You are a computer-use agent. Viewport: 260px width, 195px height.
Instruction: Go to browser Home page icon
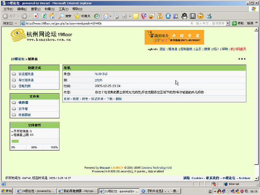tap(52, 16)
